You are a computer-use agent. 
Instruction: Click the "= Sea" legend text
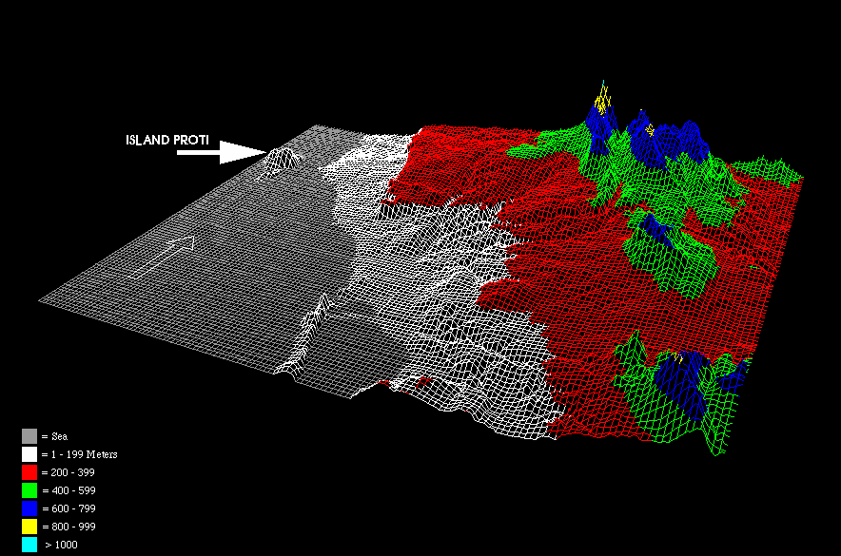54,436
